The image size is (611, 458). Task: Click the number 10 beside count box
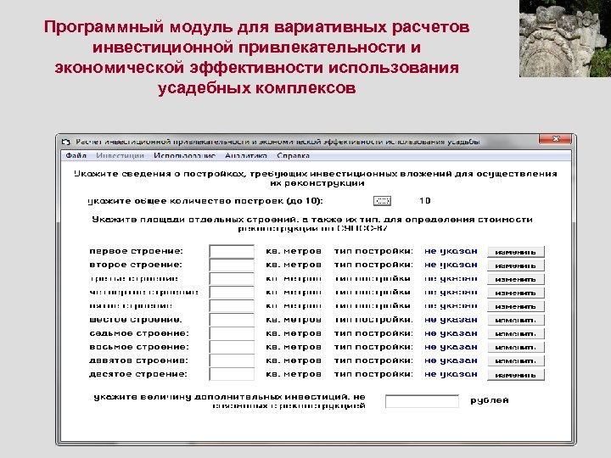(x=425, y=201)
